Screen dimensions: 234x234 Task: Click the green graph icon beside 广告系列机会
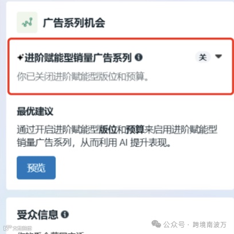(x=27, y=22)
